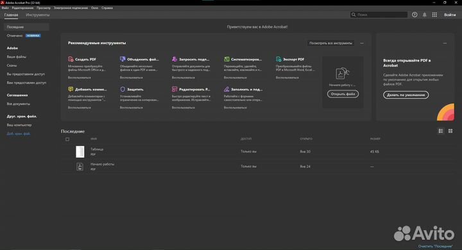Click the Делать по умолчанию button

click(406, 95)
